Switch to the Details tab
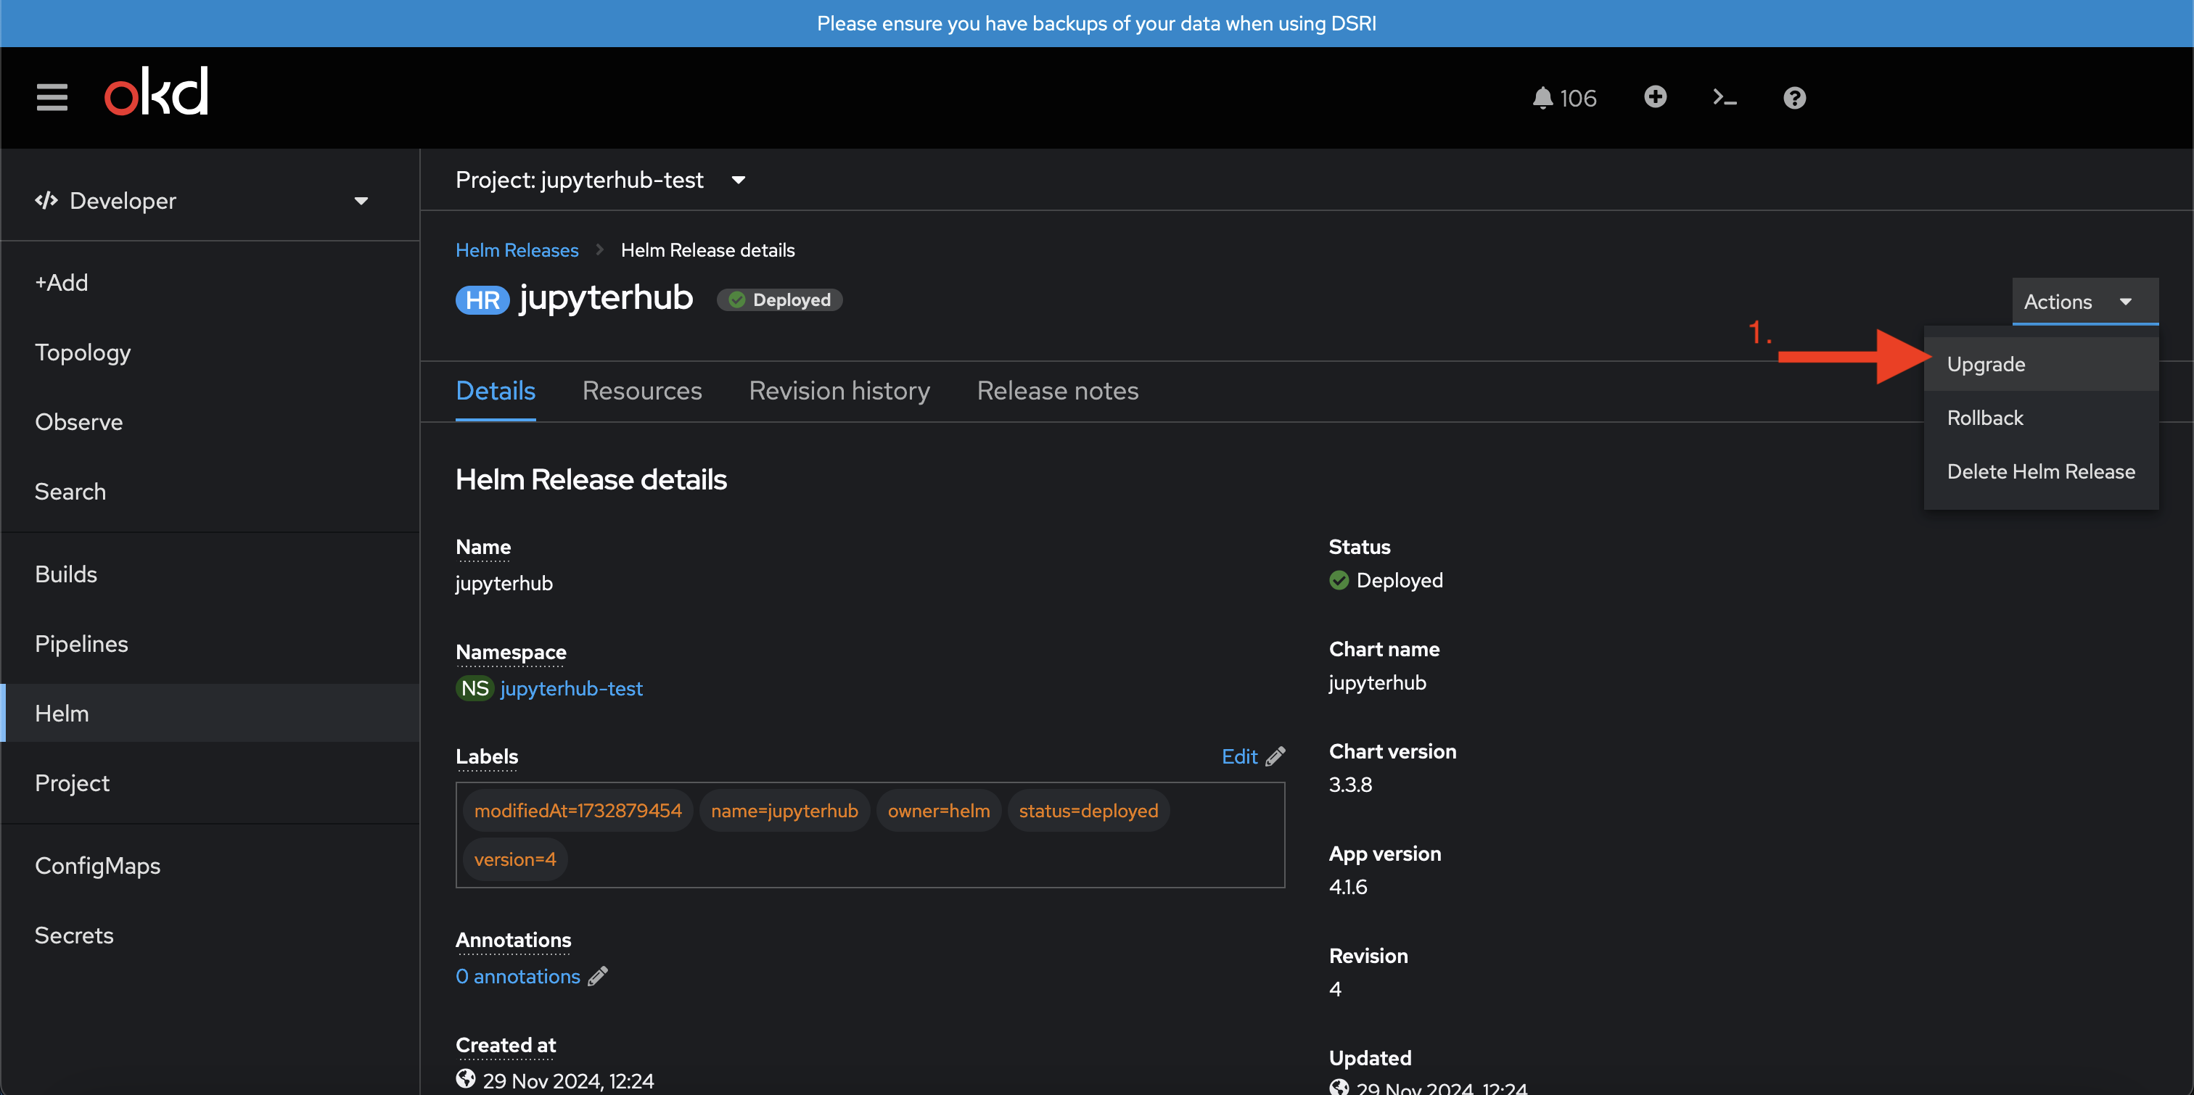The image size is (2194, 1095). point(496,391)
